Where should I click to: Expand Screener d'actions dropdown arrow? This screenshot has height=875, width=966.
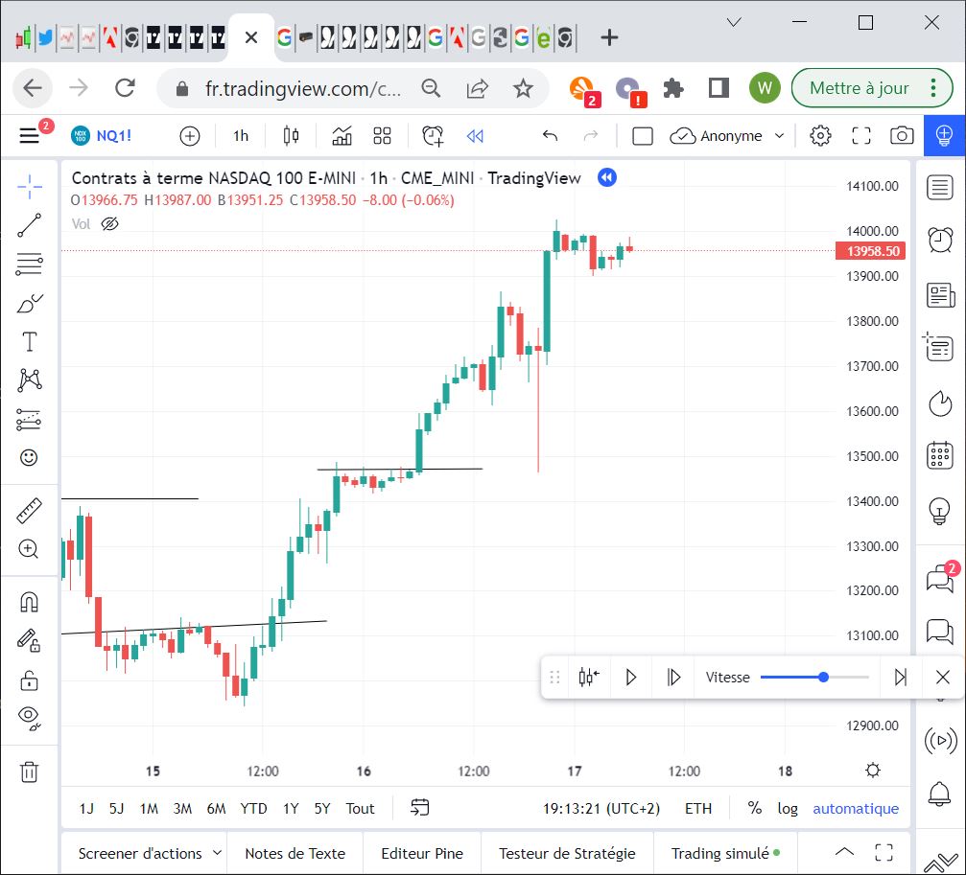(217, 853)
